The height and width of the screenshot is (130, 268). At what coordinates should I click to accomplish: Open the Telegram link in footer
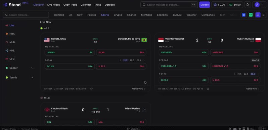click(239, 129)
